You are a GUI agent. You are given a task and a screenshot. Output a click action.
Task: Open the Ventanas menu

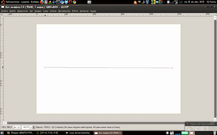[84, 11]
